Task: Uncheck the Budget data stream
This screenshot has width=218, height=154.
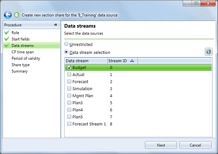Action: pos(69,68)
